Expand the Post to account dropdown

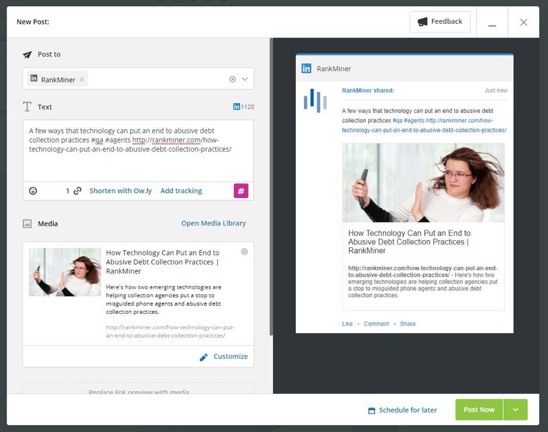pos(245,79)
